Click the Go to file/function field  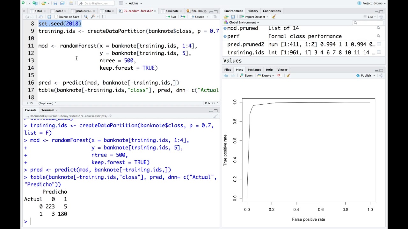(x=96, y=3)
